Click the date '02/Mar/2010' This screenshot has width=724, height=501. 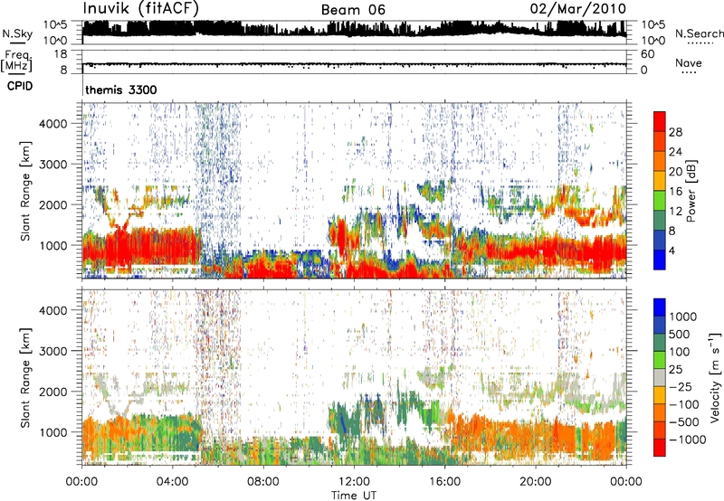tap(577, 9)
